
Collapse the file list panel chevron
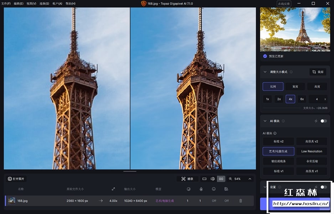pyautogui.click(x=250, y=179)
